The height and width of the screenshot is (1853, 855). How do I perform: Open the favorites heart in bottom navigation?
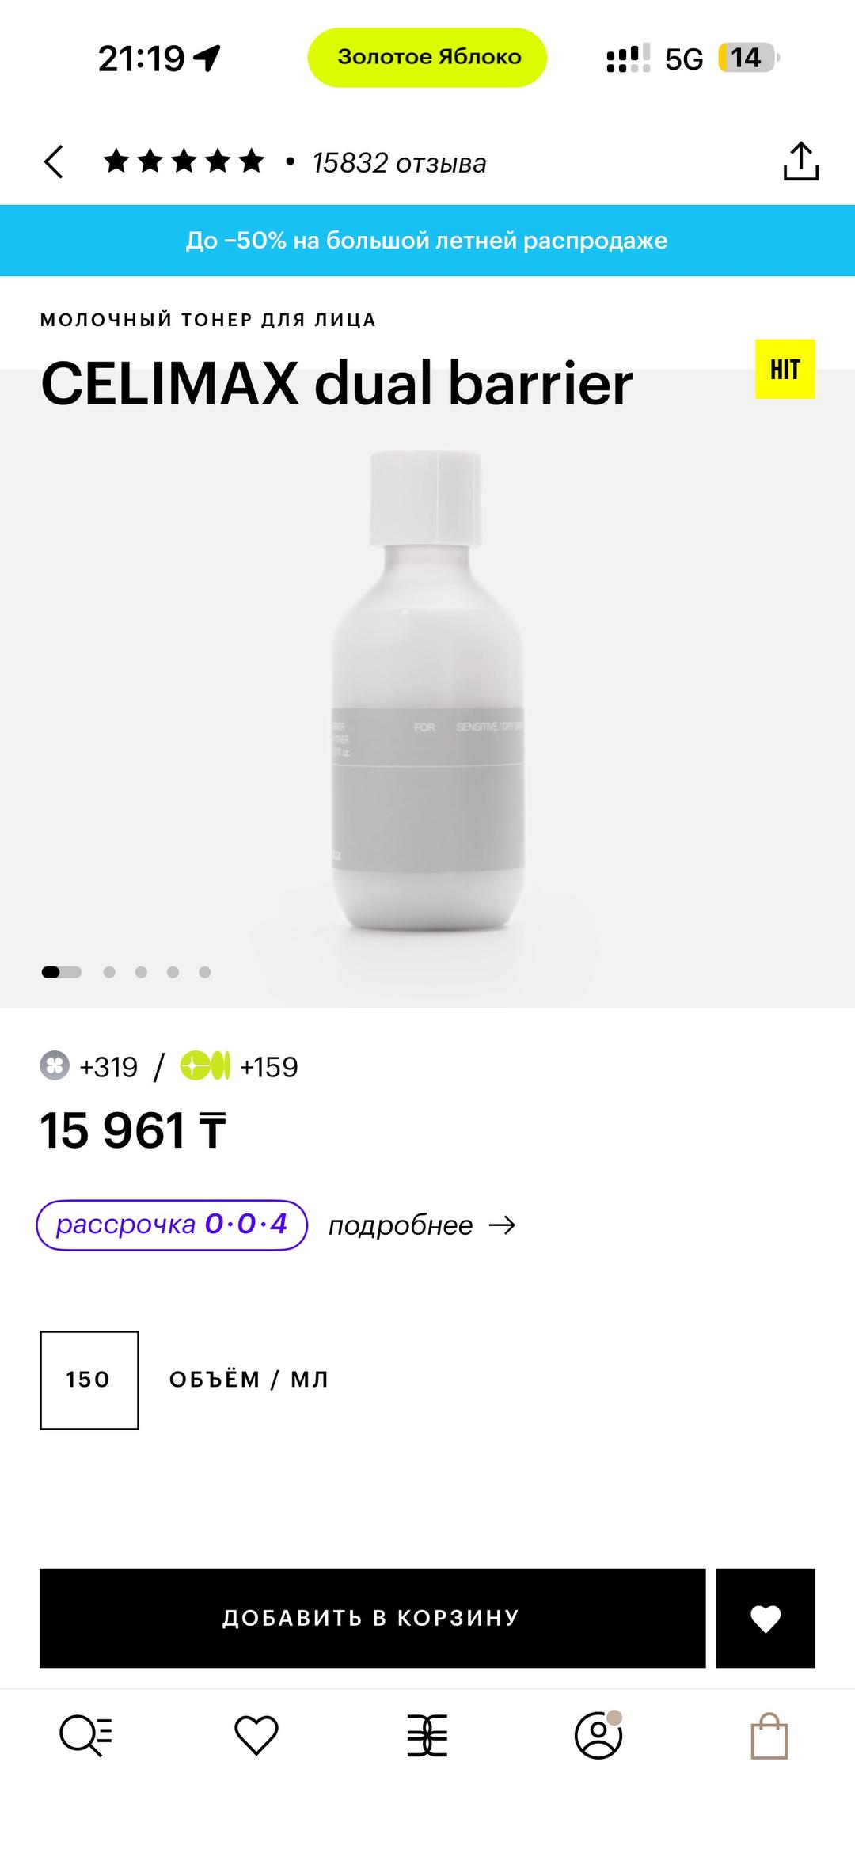coord(256,1735)
